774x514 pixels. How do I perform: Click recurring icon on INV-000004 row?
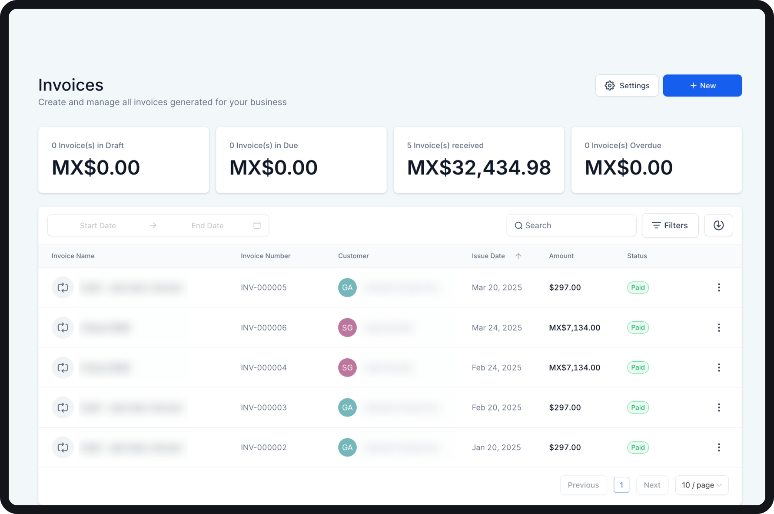pyautogui.click(x=63, y=367)
